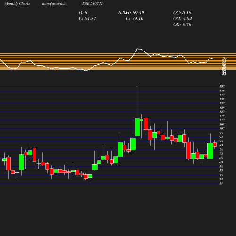Select the high value 'H: 89.49'
This screenshot has width=236, height=236.
pyautogui.click(x=135, y=13)
